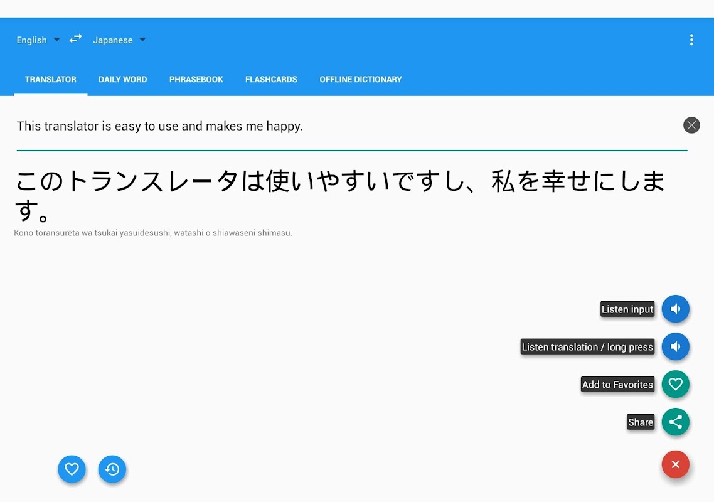Viewport: 714px width, 502px height.
Task: Click the 'Share' text label
Action: [x=640, y=422]
